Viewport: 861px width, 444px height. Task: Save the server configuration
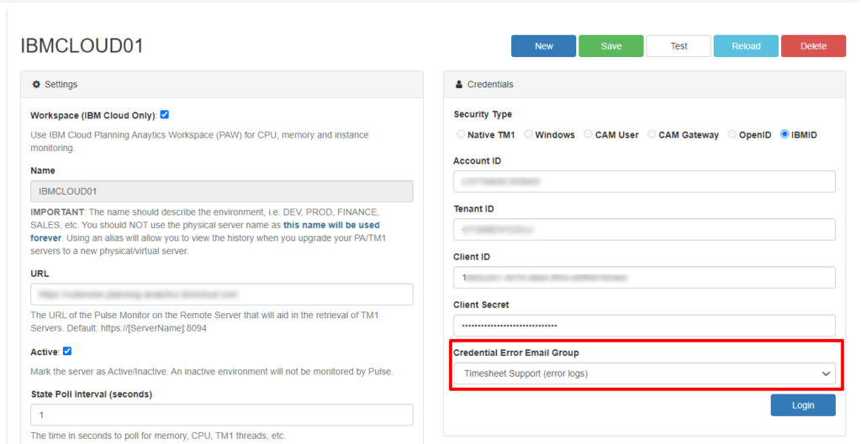click(x=610, y=46)
